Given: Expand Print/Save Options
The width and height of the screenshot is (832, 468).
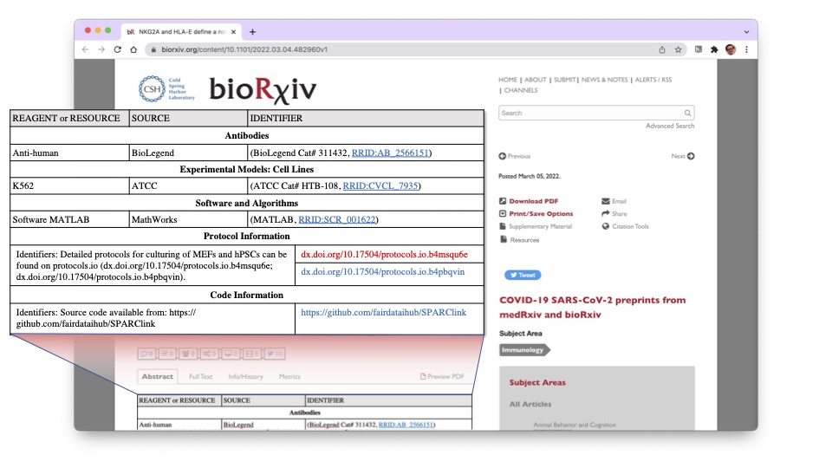Looking at the screenshot, I should tap(541, 213).
